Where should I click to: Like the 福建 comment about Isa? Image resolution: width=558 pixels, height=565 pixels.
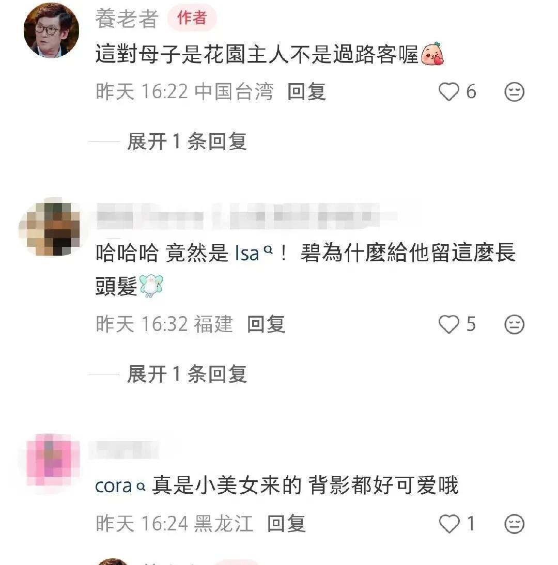[x=449, y=324]
